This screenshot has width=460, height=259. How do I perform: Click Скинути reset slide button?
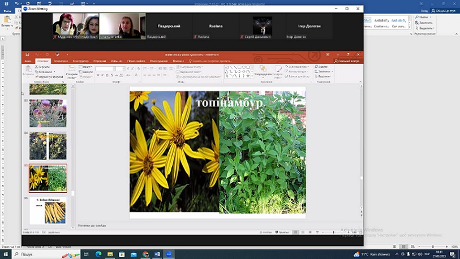pyautogui.click(x=85, y=72)
